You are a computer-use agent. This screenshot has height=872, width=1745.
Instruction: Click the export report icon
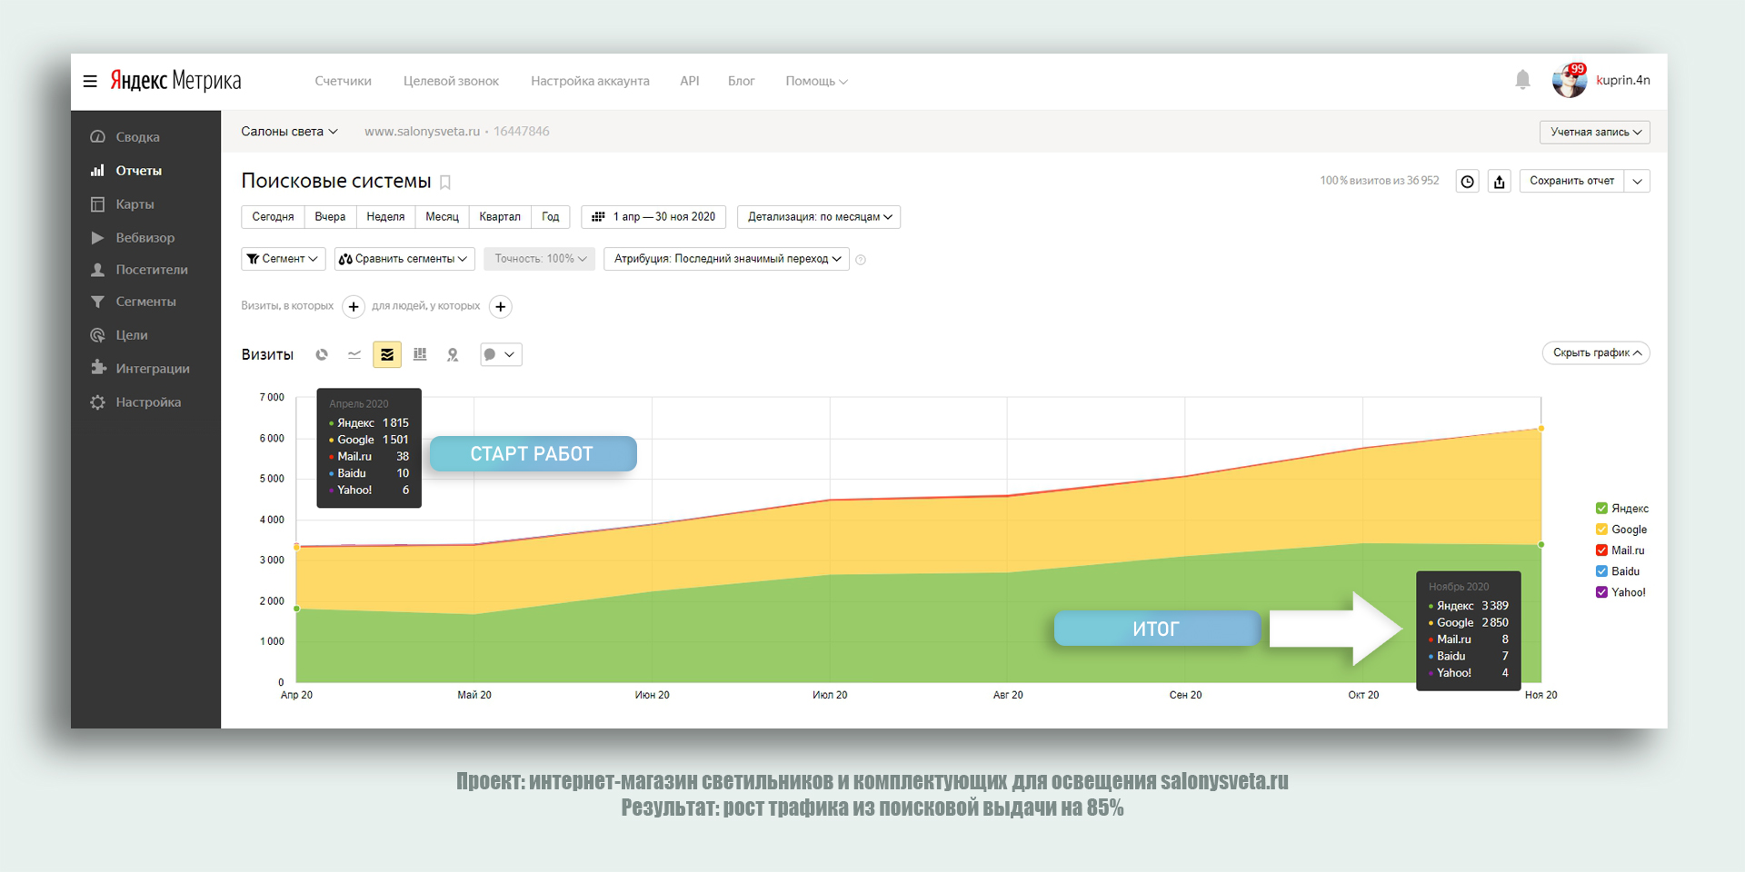tap(1499, 182)
